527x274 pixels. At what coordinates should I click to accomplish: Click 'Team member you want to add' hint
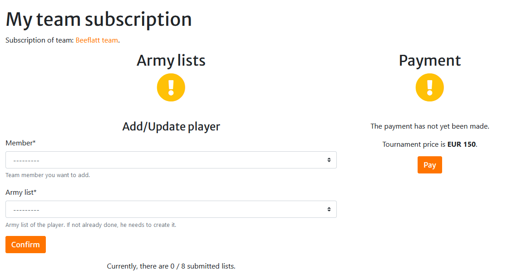pyautogui.click(x=48, y=175)
